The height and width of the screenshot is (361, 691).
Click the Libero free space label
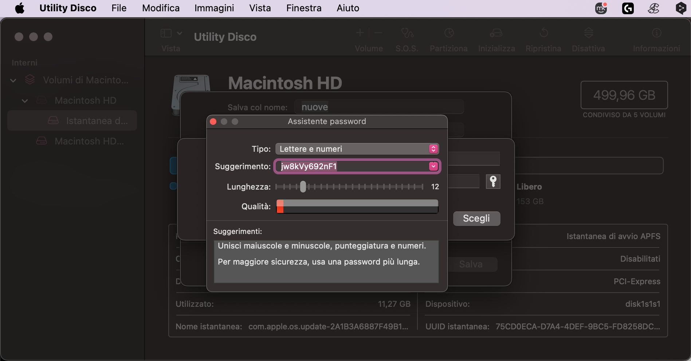(x=529, y=187)
